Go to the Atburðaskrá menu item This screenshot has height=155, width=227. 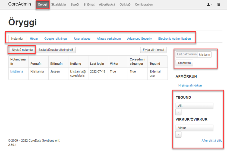(107, 5)
